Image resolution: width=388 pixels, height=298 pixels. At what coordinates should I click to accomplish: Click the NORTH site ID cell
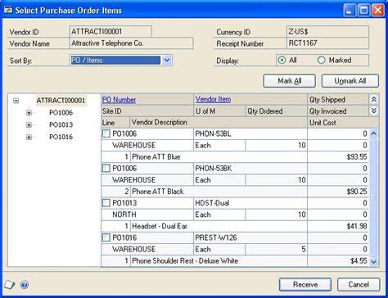[x=147, y=214]
